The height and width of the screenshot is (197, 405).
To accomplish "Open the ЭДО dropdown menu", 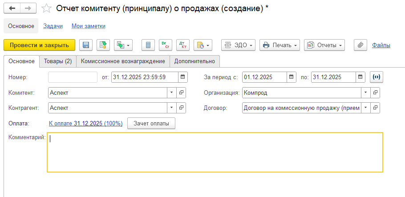I will pyautogui.click(x=238, y=45).
